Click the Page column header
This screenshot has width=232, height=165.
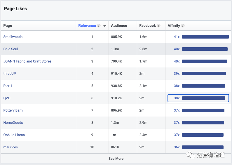pyautogui.click(x=8, y=26)
